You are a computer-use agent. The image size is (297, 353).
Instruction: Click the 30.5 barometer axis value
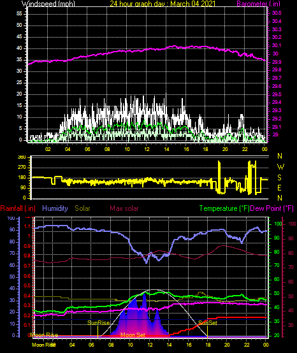[277, 13]
